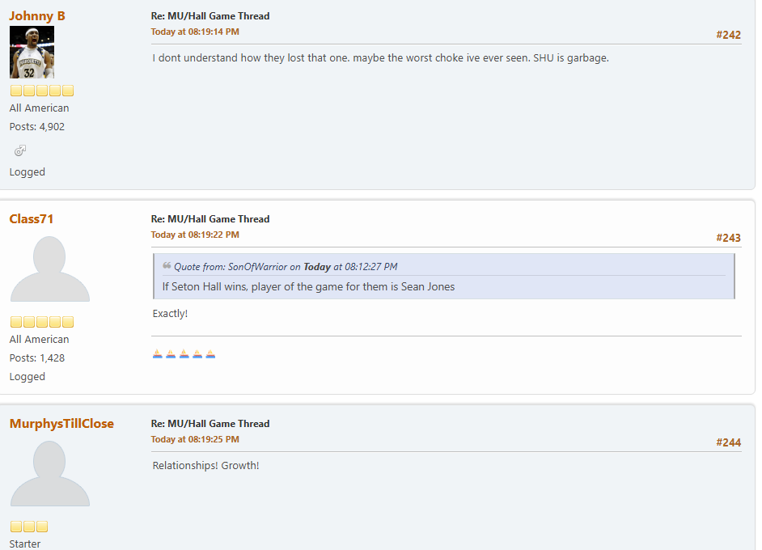Open post title link in post #244

[x=210, y=424]
